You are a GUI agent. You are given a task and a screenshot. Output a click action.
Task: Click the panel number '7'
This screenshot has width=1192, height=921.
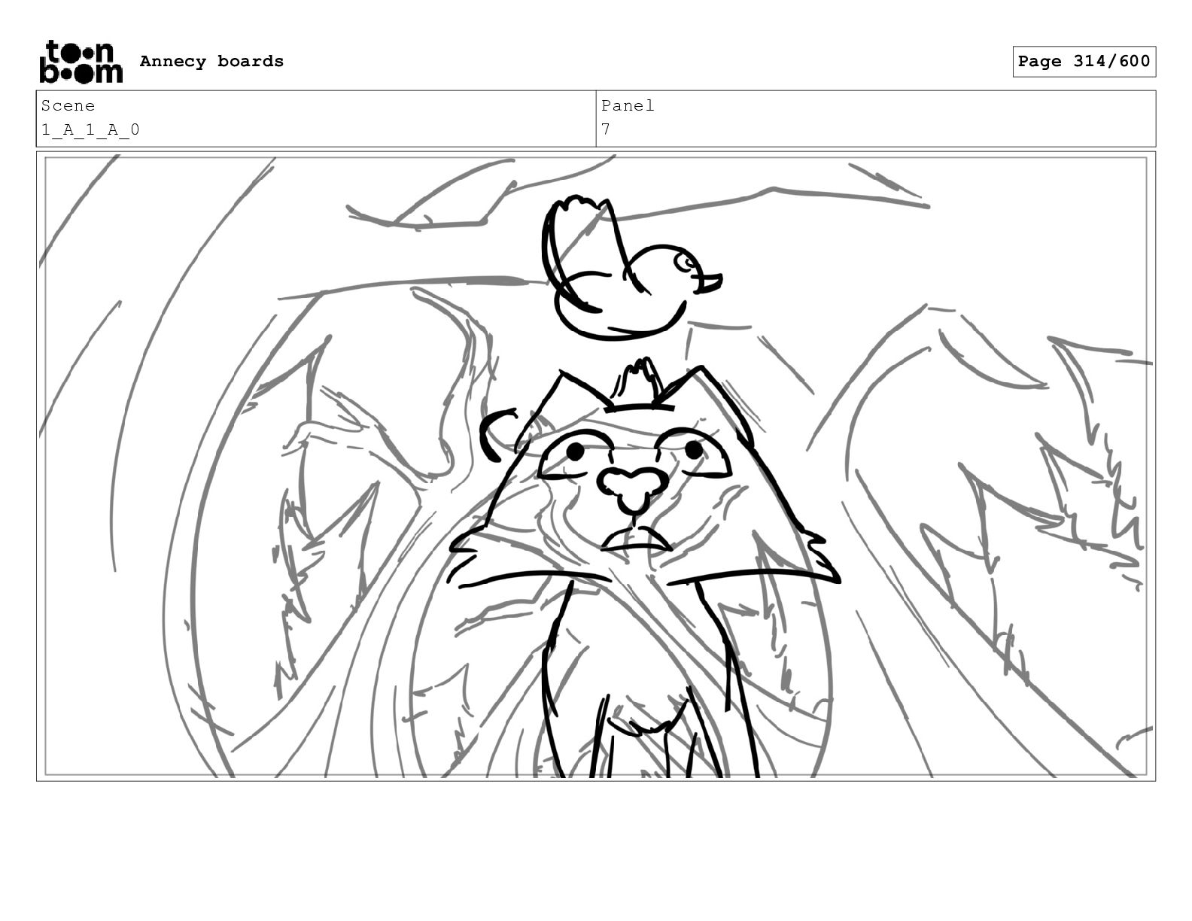(606, 130)
